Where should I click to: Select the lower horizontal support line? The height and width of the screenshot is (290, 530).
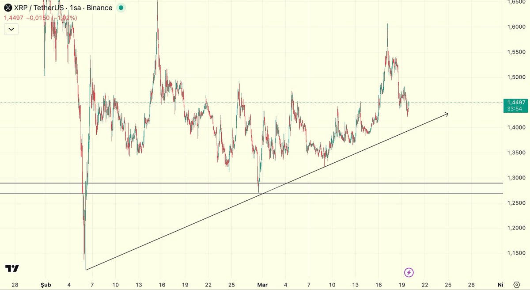(x=252, y=194)
